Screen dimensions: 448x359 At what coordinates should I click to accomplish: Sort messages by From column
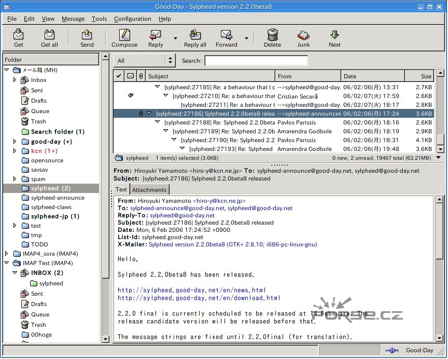click(x=308, y=76)
